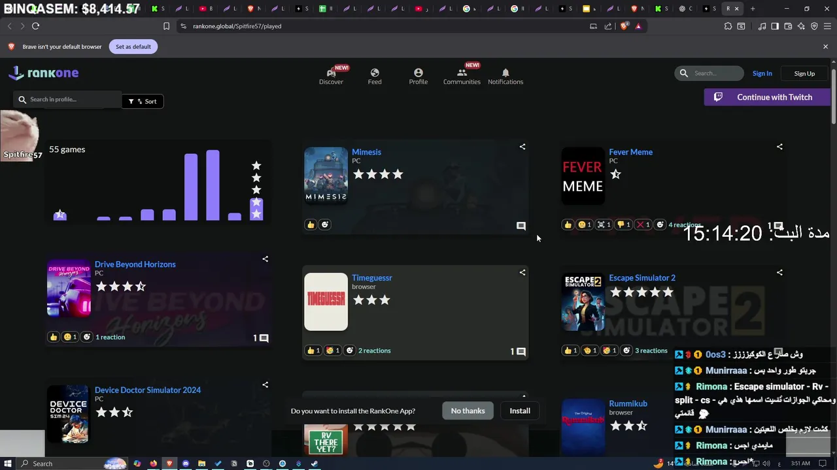Open the browser main hamburger menu
Viewport: 837px width, 470px height.
tap(827, 26)
